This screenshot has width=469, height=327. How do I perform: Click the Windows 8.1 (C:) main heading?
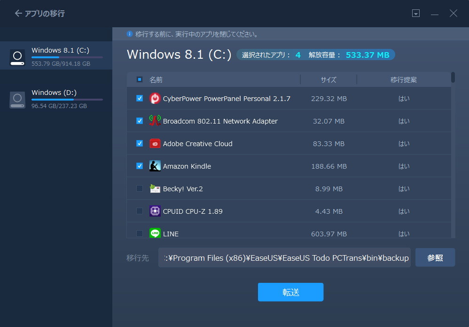(x=179, y=54)
